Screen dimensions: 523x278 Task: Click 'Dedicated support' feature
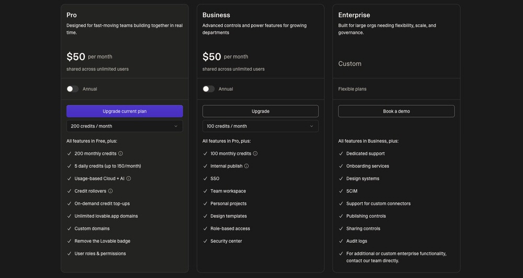click(x=365, y=153)
